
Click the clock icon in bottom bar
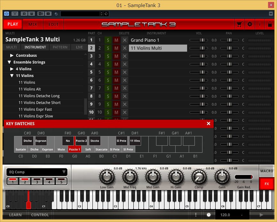point(209,215)
